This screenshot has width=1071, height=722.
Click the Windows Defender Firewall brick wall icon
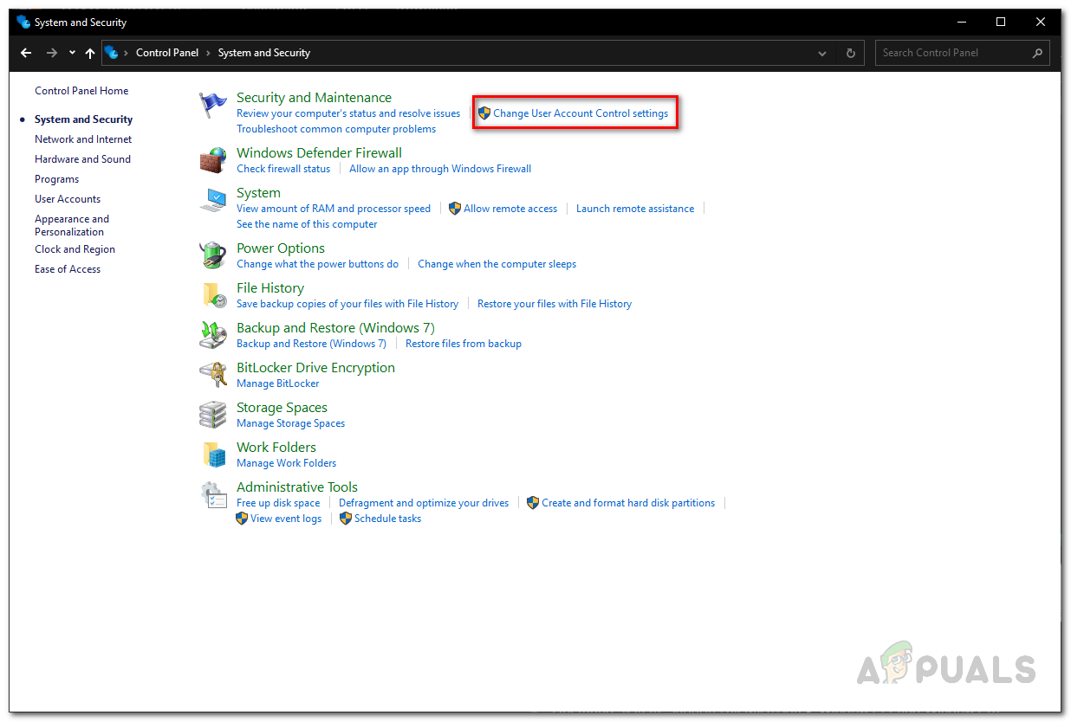pyautogui.click(x=213, y=161)
